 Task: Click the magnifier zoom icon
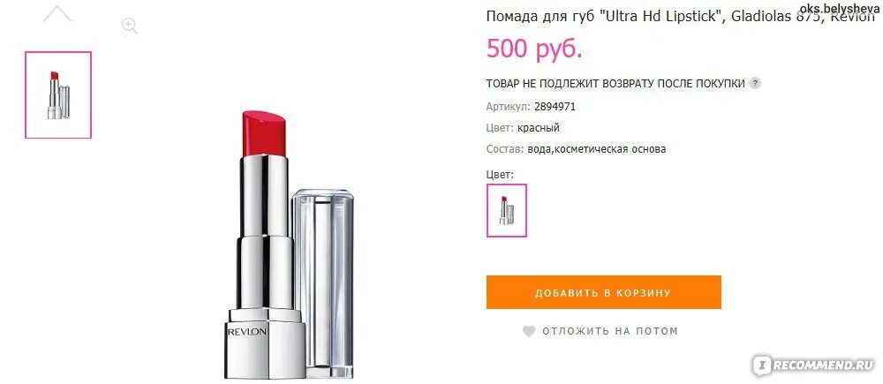pyautogui.click(x=130, y=26)
